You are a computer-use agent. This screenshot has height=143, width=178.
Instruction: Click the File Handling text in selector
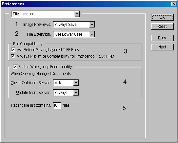[24, 14]
